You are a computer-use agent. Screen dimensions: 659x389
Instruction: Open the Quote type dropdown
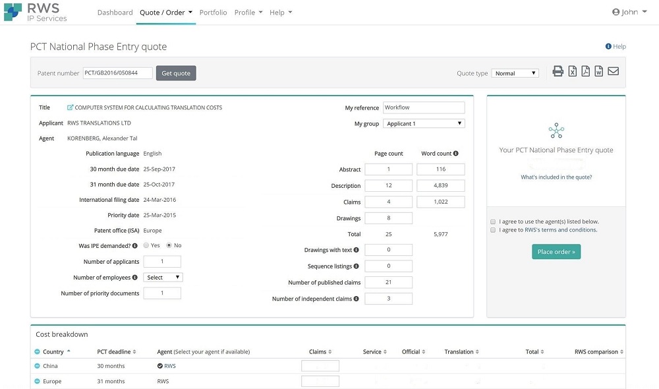click(x=515, y=73)
